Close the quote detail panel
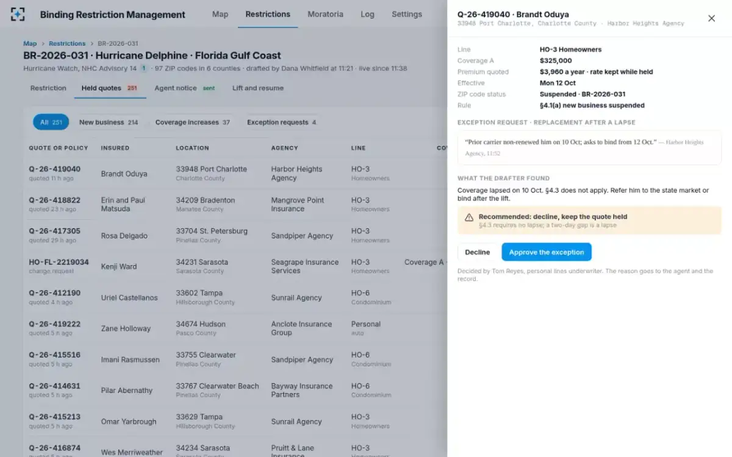Image resolution: width=732 pixels, height=457 pixels. [711, 18]
